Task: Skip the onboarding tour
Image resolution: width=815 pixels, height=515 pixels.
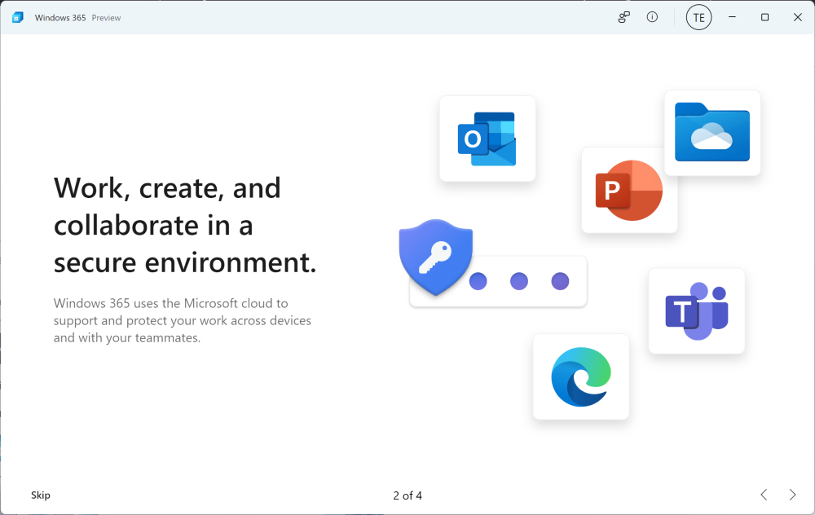Action: [x=41, y=495]
